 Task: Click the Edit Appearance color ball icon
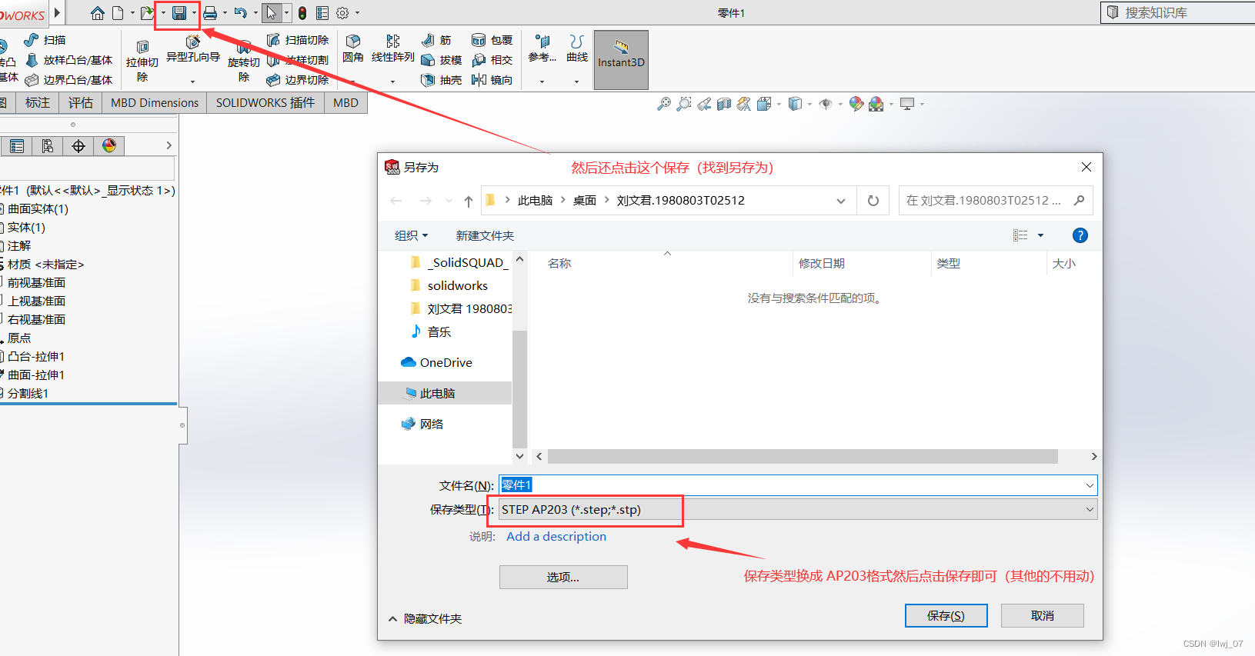856,104
